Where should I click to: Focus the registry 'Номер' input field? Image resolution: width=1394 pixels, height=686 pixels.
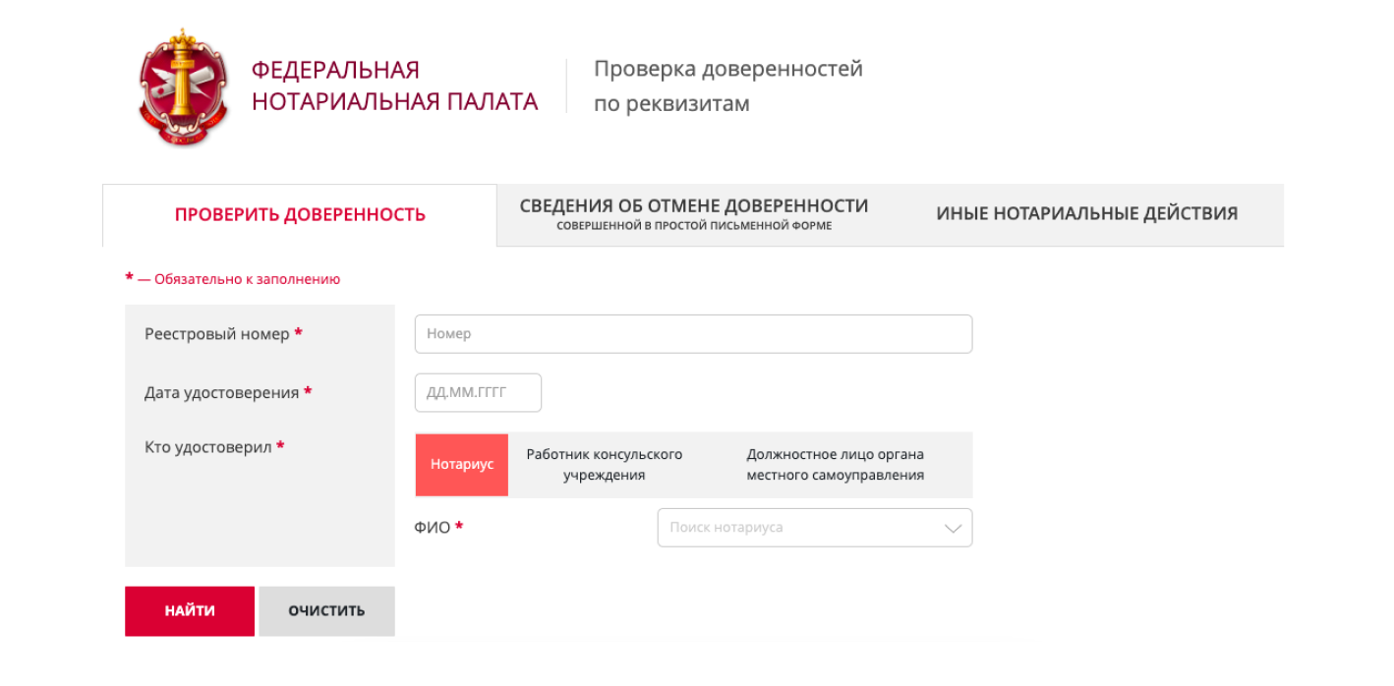pyautogui.click(x=693, y=334)
